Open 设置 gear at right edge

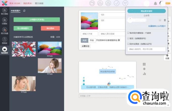pos(167,57)
